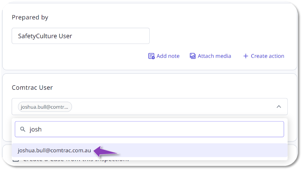302x170 pixels.
Task: Click the typed josh text in the search
Action: pyautogui.click(x=36, y=129)
